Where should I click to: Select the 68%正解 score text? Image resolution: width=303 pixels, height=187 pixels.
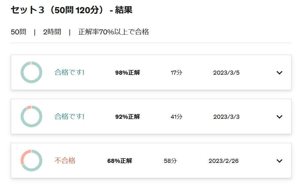coord(120,161)
